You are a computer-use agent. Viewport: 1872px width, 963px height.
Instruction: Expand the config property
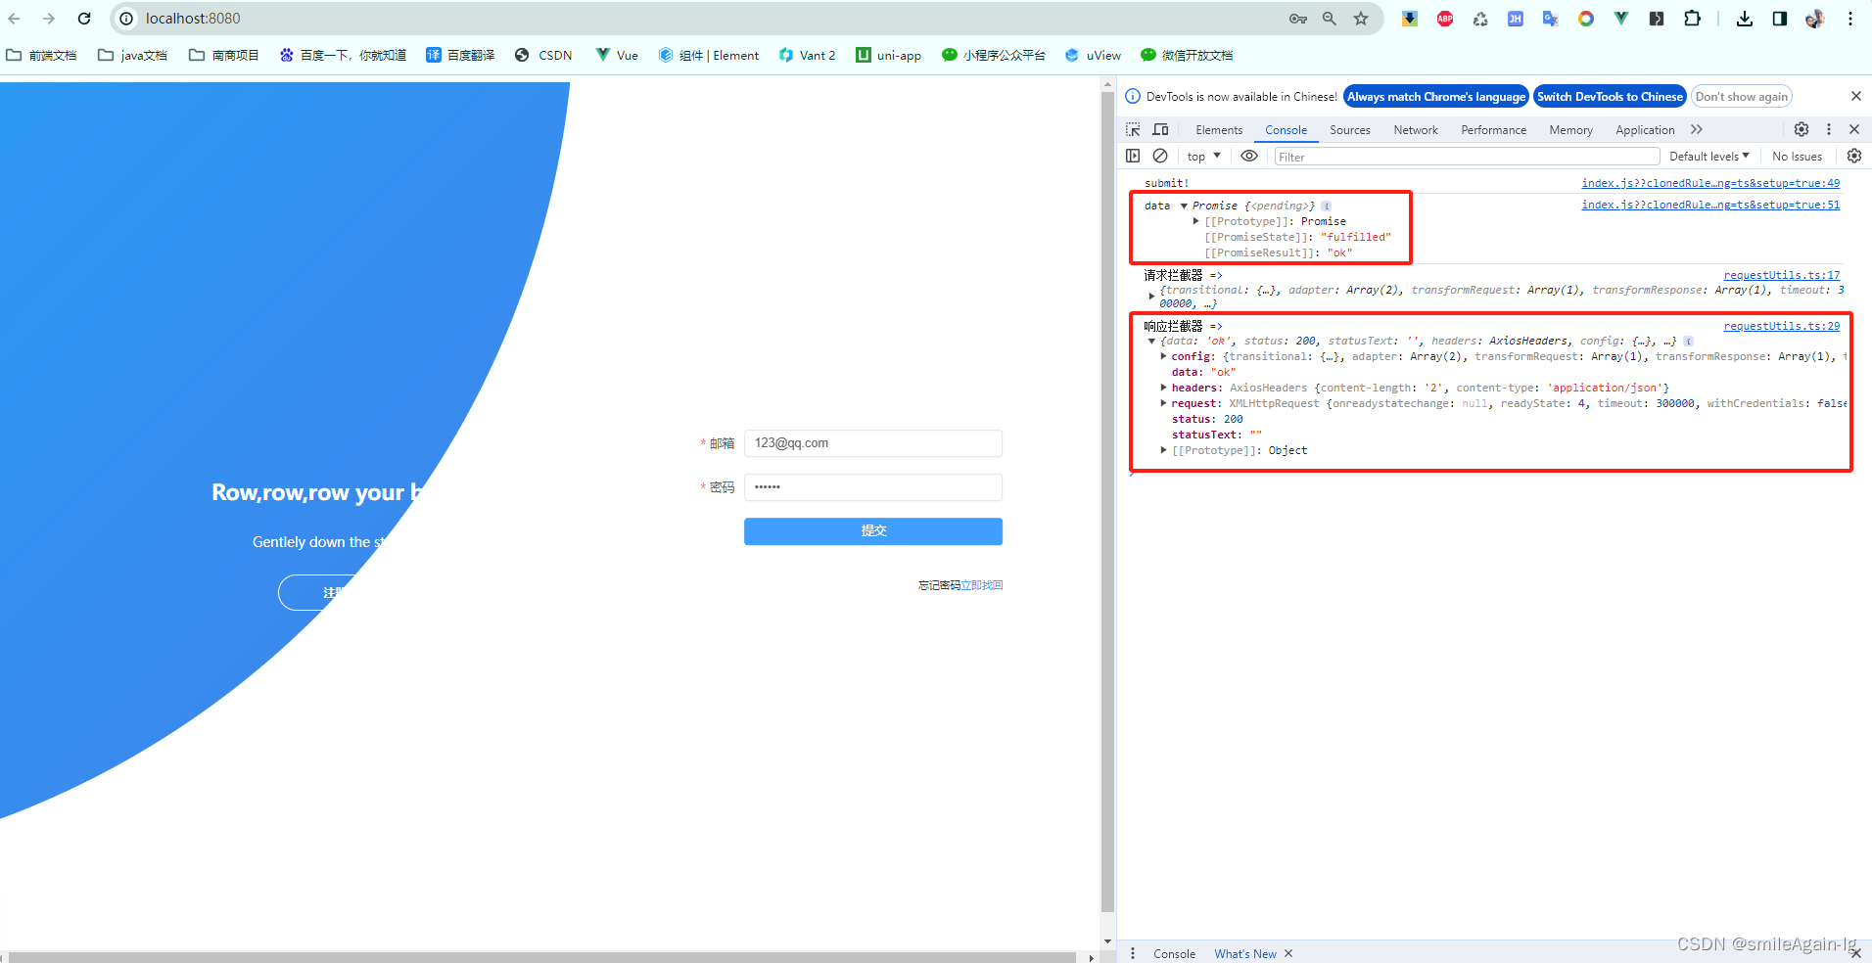click(1164, 356)
